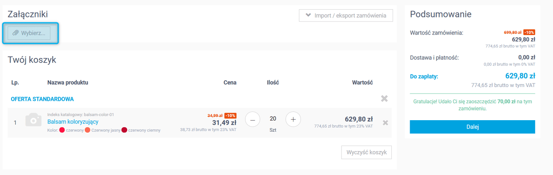Open the Balsam koloryzujący product link
The width and height of the screenshot is (553, 175).
pyautogui.click(x=73, y=122)
